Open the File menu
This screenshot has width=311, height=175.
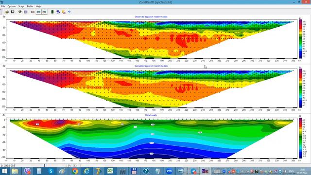click(3, 6)
